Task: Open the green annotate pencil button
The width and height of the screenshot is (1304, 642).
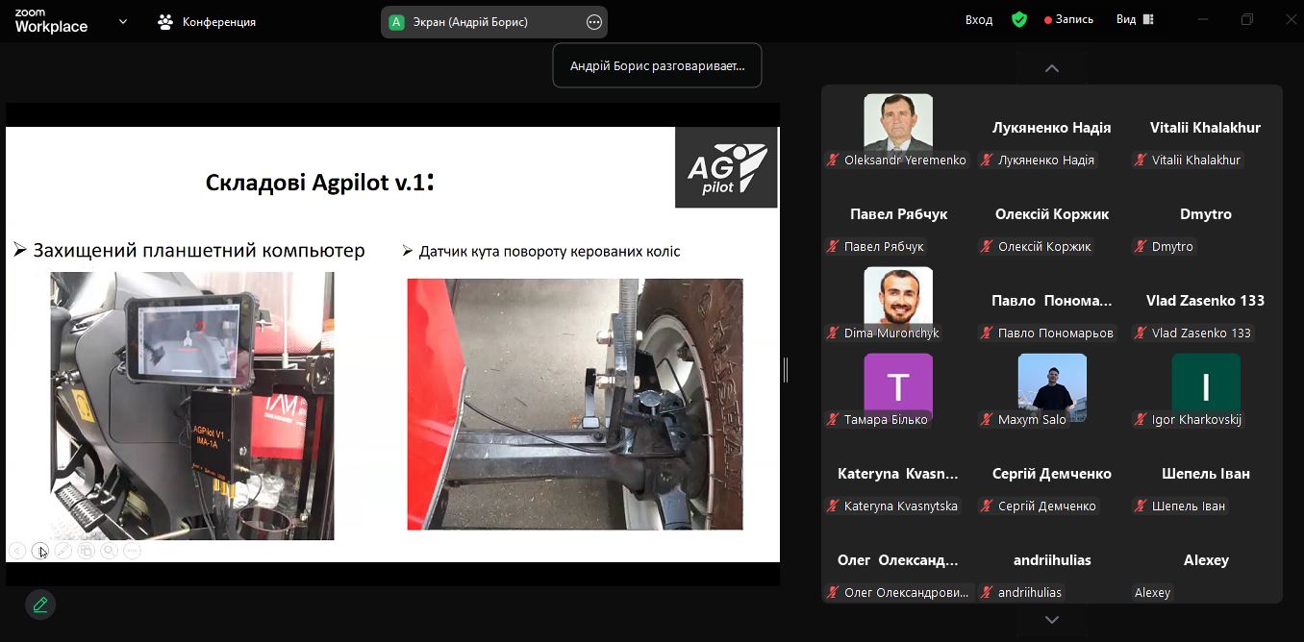Action: pos(40,605)
